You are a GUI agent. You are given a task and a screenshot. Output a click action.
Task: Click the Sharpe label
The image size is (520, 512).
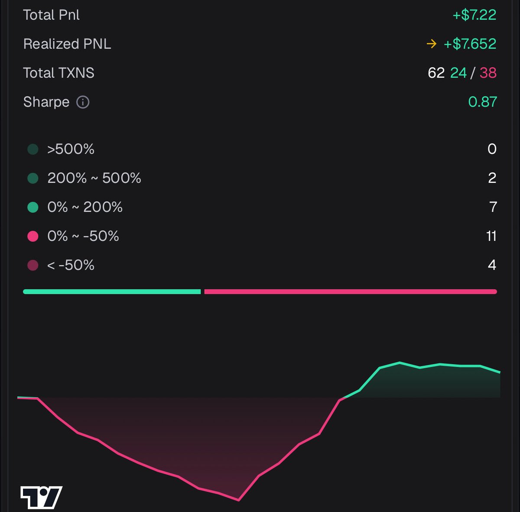click(46, 102)
